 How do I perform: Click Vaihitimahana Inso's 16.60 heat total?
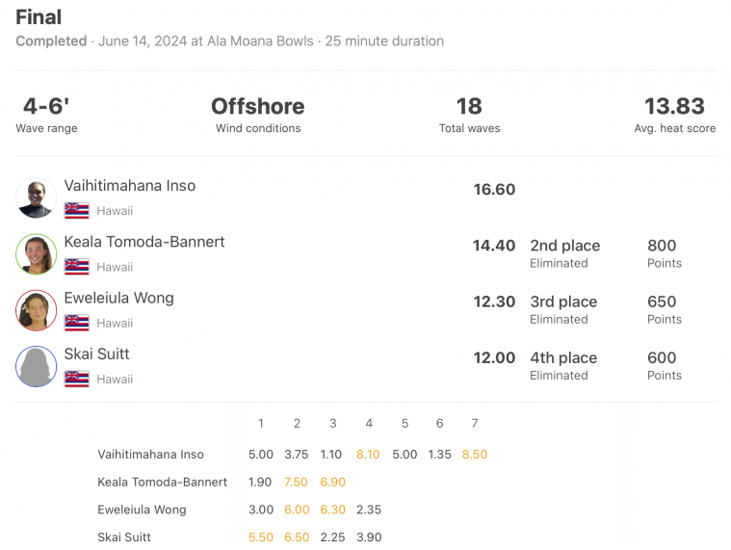(494, 189)
